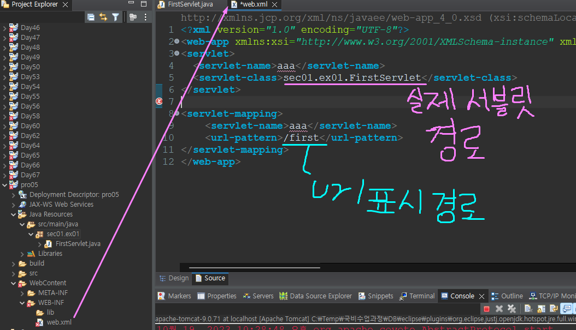
Task: Expand Deployment Descriptor: pro05 node
Action: (13, 195)
